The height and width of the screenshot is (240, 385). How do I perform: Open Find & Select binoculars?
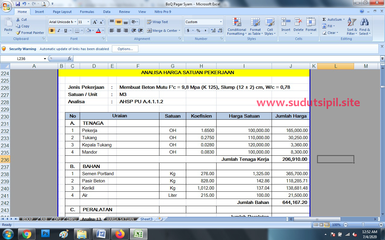(x=365, y=26)
